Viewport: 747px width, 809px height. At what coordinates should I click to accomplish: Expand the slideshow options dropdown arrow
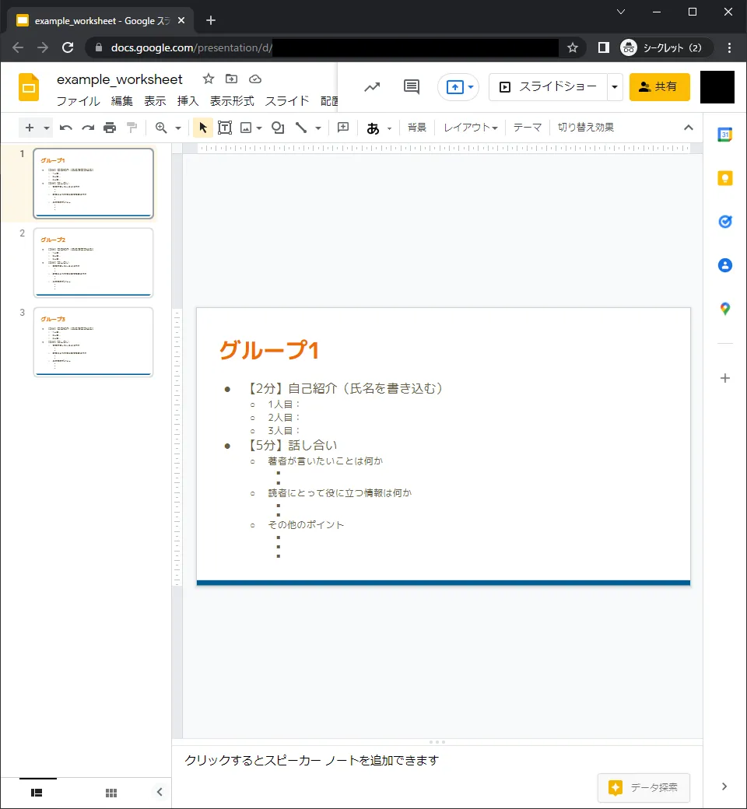pyautogui.click(x=615, y=87)
